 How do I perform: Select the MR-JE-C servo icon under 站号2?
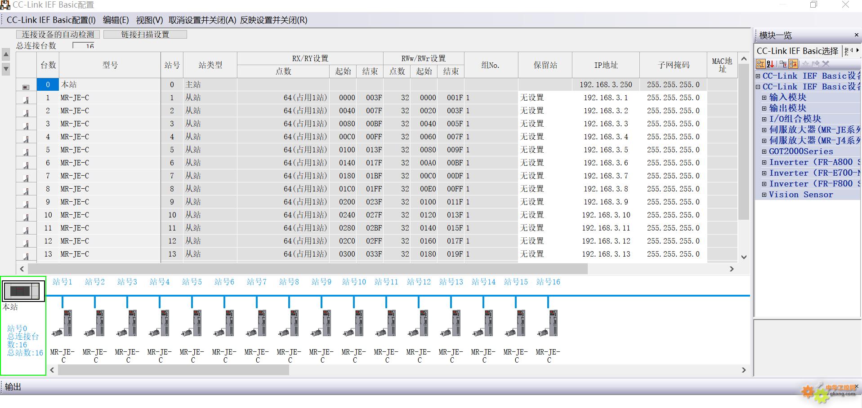[x=95, y=323]
